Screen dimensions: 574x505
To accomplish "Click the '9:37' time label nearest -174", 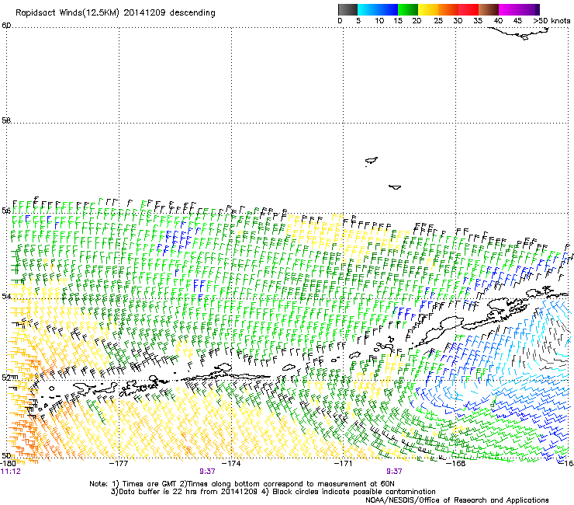I will [x=207, y=472].
